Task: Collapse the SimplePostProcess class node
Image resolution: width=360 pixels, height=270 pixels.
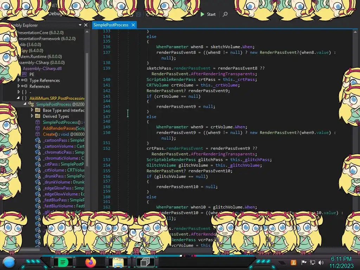Action: click(25, 104)
